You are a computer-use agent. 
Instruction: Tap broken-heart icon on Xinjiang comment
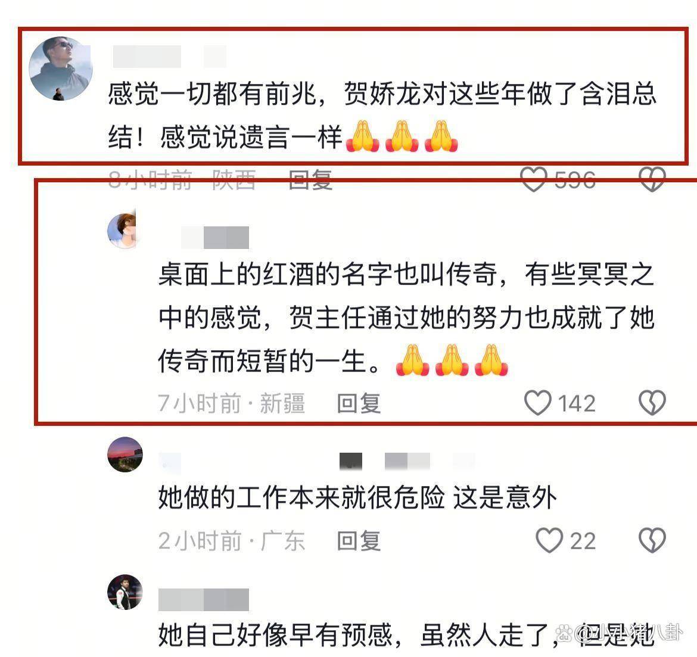point(652,403)
